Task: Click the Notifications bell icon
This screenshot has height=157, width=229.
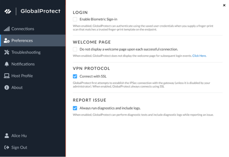Action: (x=6, y=64)
